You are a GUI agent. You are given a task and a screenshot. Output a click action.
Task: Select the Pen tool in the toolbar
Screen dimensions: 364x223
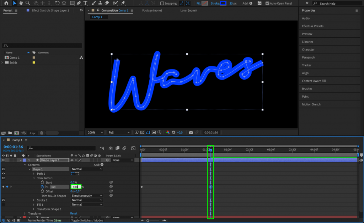click(x=79, y=3)
